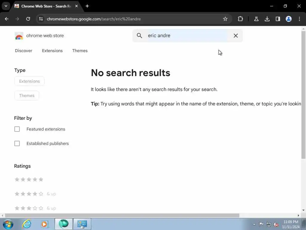This screenshot has height=230, width=306.
Task: Select the Extensions type filter chip
Action: (30, 81)
